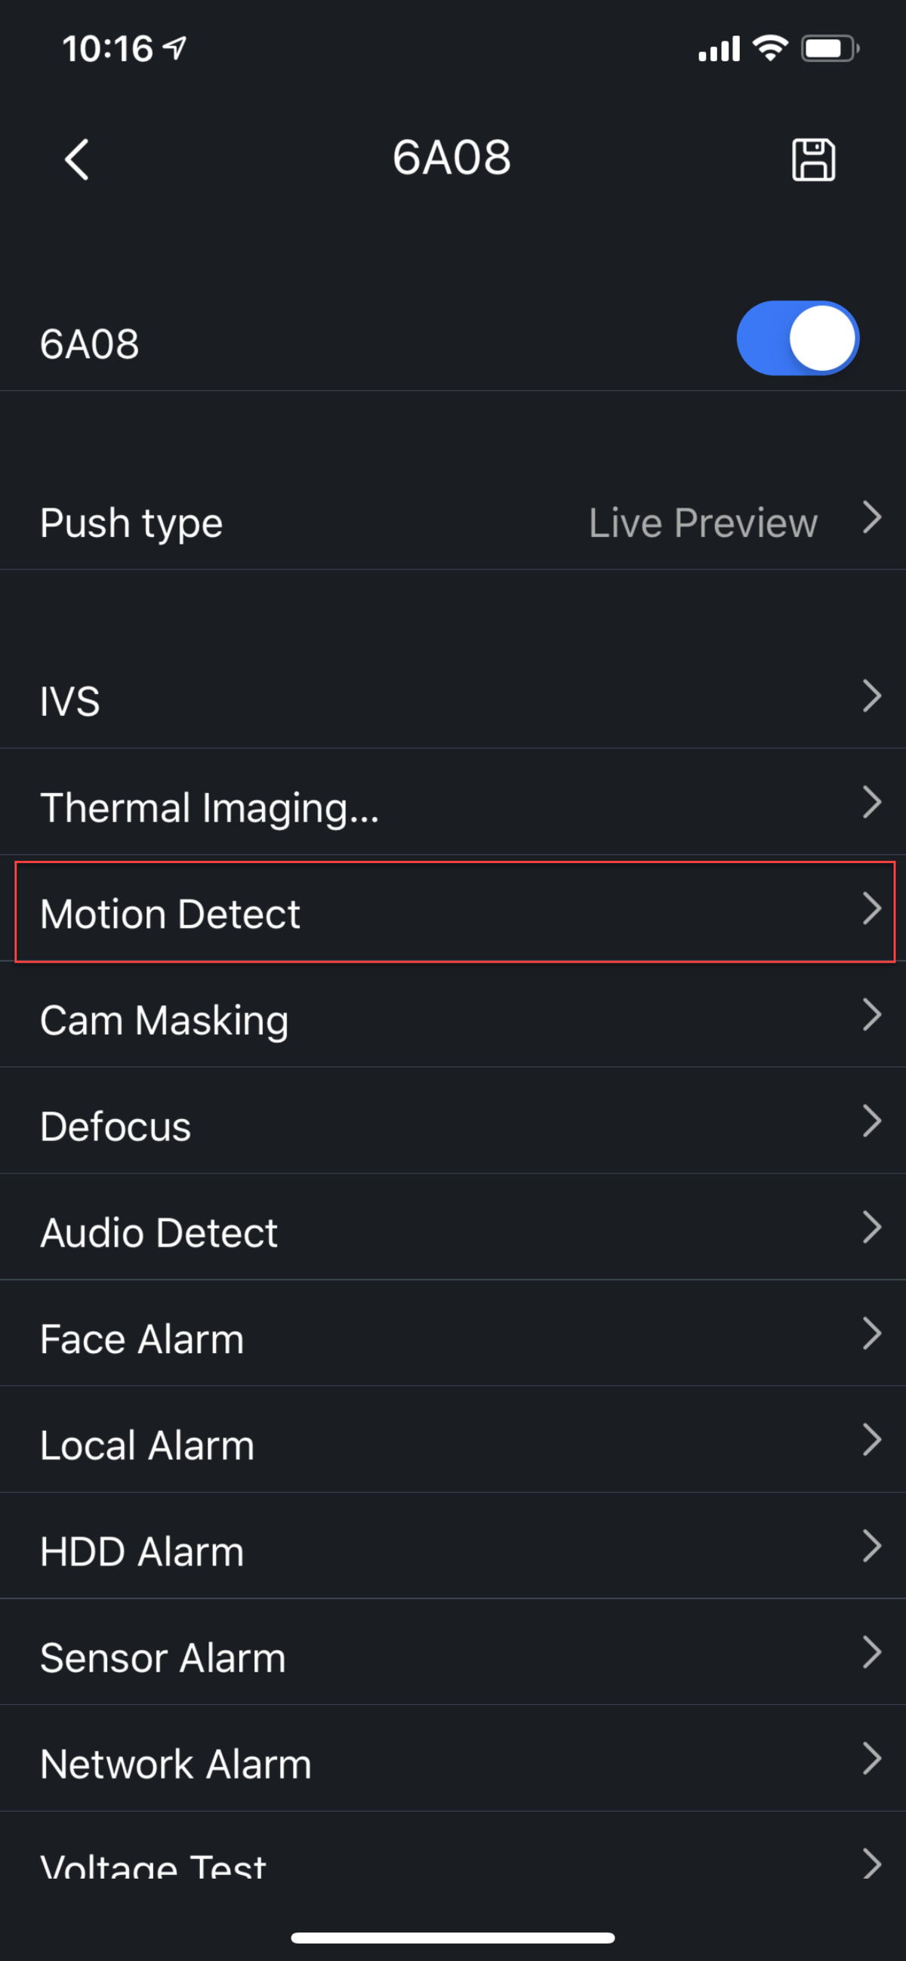Tap the HDD Alarm chevron icon
Viewport: 906px width, 1961px height.
click(x=871, y=1546)
